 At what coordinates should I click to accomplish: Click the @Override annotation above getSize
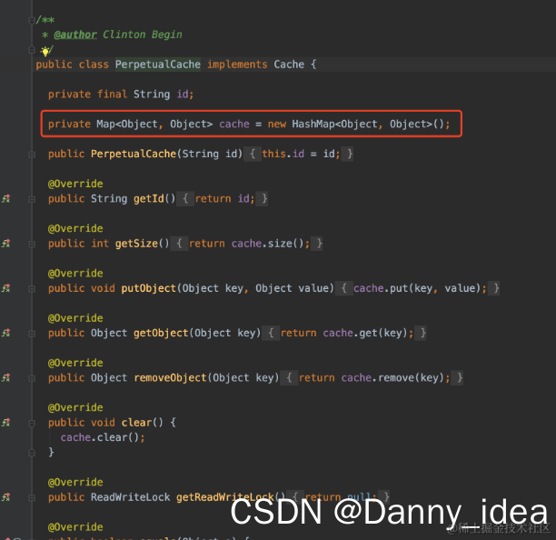coord(75,228)
